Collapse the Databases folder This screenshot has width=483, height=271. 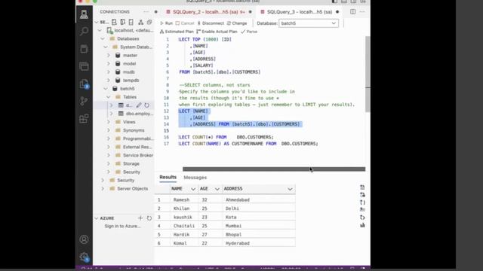click(x=103, y=38)
